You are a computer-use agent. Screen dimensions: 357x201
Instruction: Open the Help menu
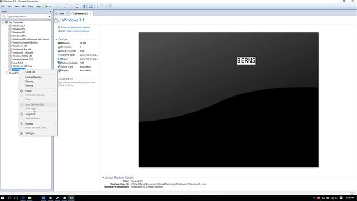point(38,6)
